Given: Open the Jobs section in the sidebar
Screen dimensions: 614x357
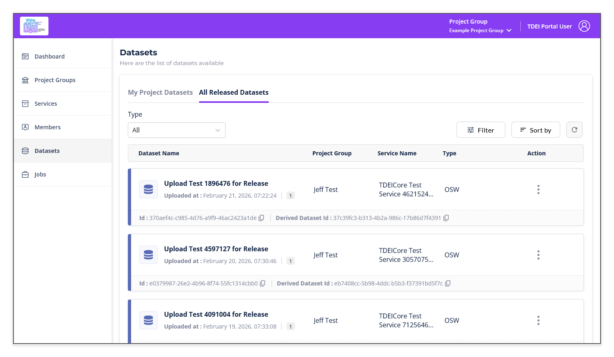Looking at the screenshot, I should pos(40,174).
